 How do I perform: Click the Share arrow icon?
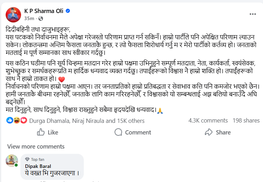[209, 132]
